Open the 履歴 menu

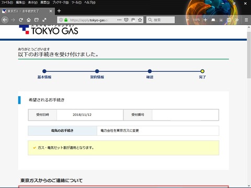[45, 3]
